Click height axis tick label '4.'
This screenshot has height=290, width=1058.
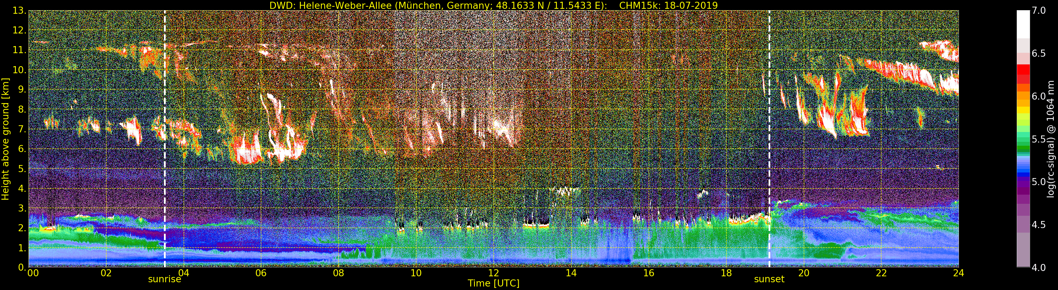click(22, 188)
